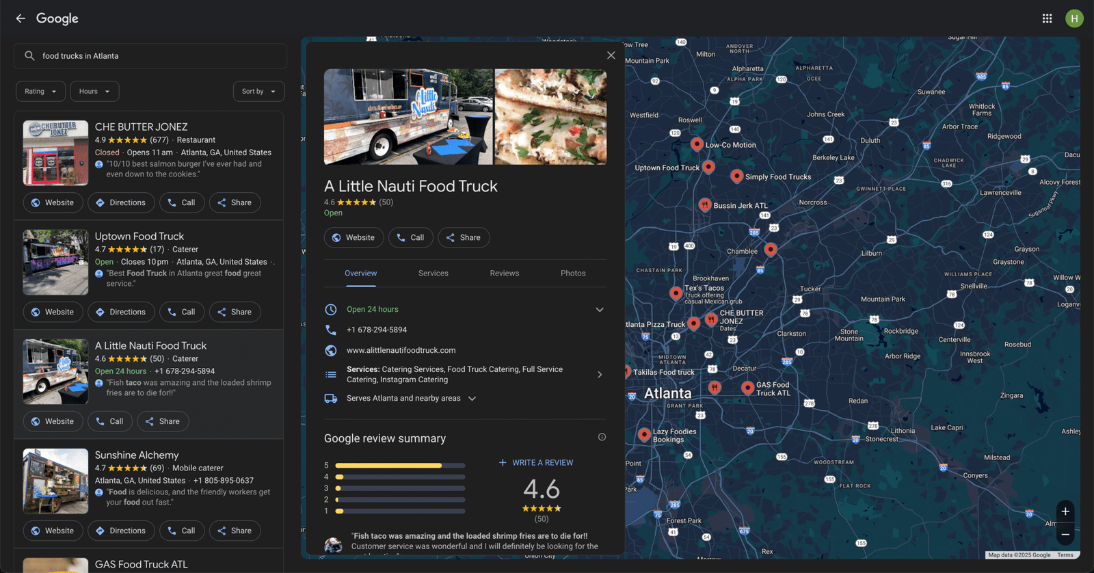
Task: Select the Bussin Jerk ATL map pin
Action: [x=705, y=204]
